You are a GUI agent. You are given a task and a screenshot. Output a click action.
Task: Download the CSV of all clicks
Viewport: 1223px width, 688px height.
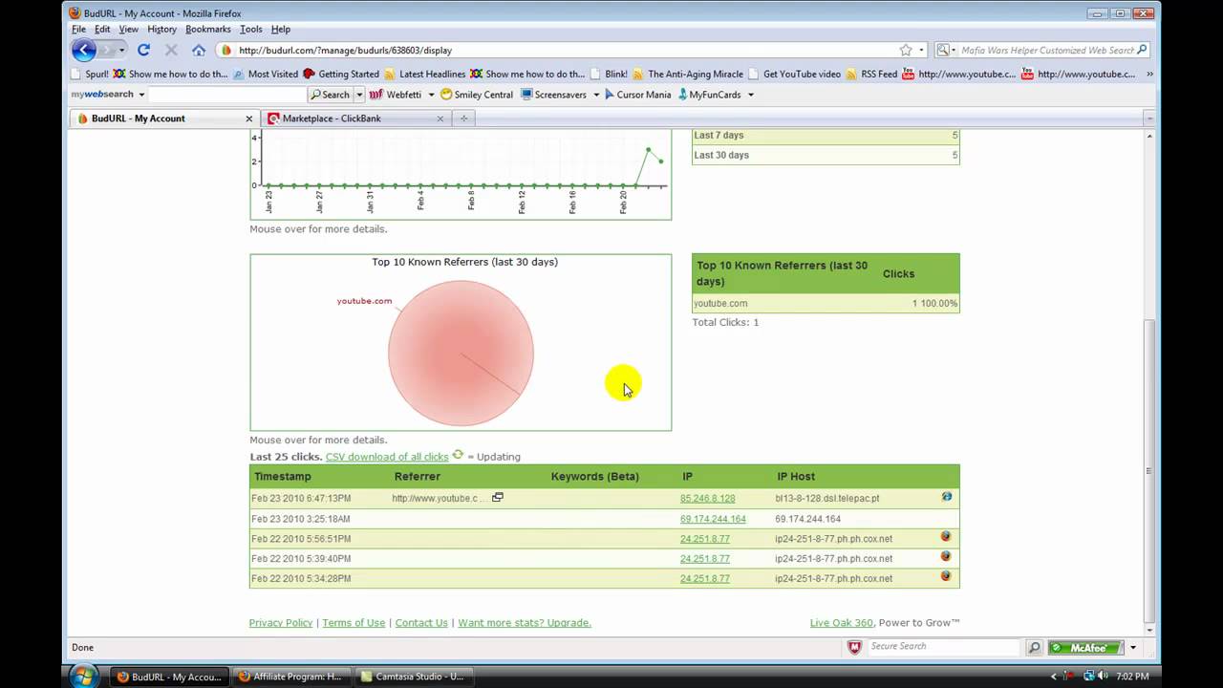[387, 457]
